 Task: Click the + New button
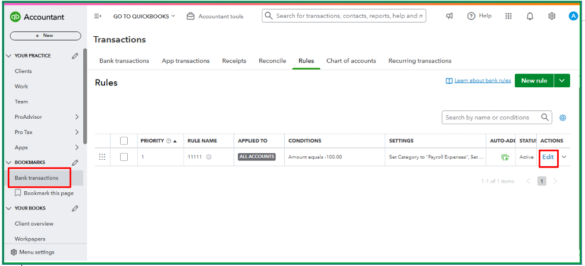click(45, 36)
